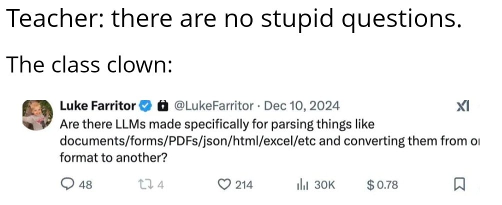502x205 pixels.
Task: Open the @LukeFarritor handle link
Action: (213, 106)
